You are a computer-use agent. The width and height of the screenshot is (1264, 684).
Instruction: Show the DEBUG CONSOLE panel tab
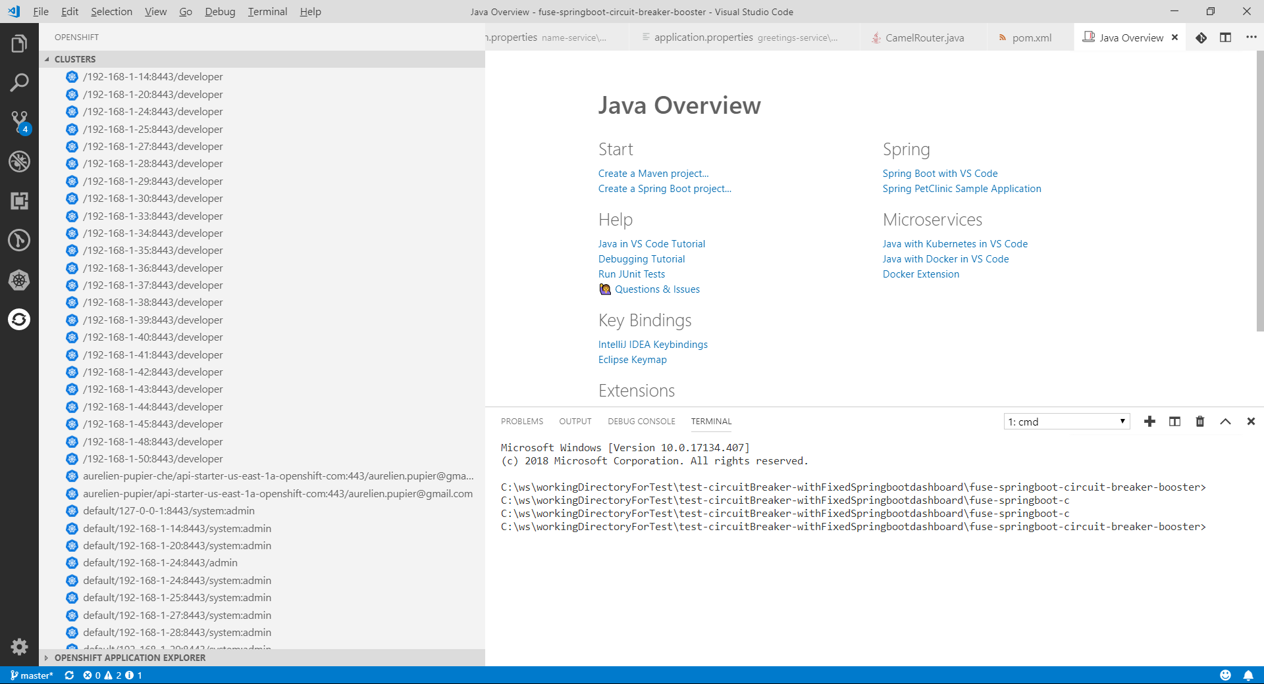coord(641,422)
